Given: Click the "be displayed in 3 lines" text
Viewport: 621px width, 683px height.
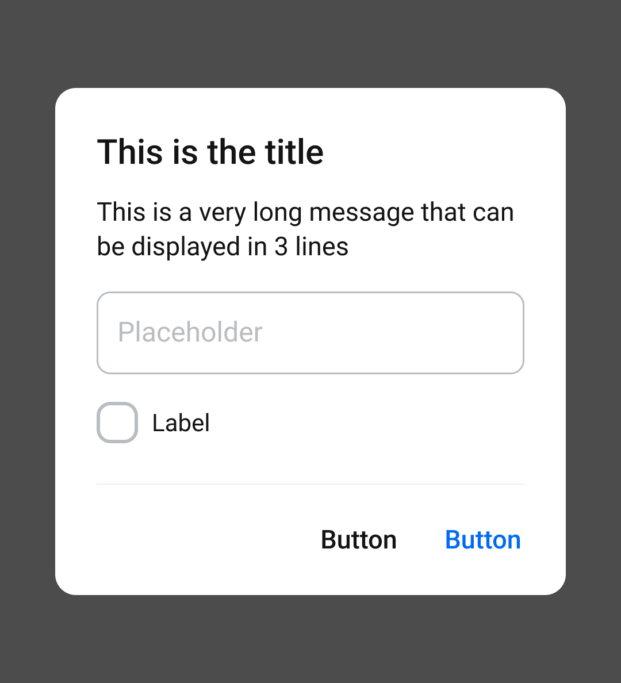Looking at the screenshot, I should click(x=223, y=247).
